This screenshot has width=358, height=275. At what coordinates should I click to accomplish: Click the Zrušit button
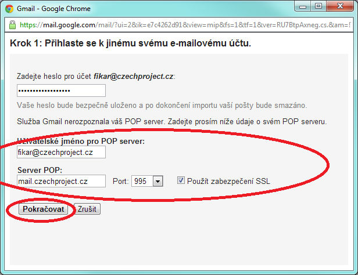87,209
